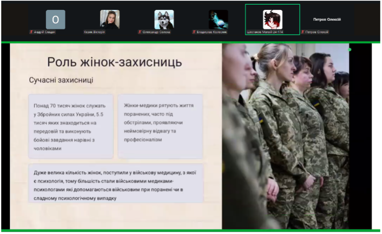This screenshot has height=234, width=382.
Task: Select the bottom card about військову медицину
Action: 116,183
